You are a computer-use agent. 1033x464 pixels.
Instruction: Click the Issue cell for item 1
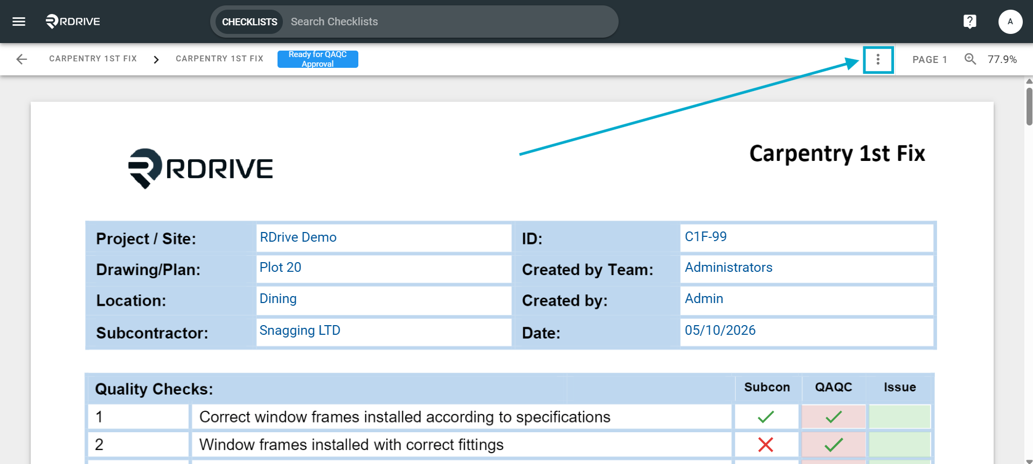tap(900, 417)
